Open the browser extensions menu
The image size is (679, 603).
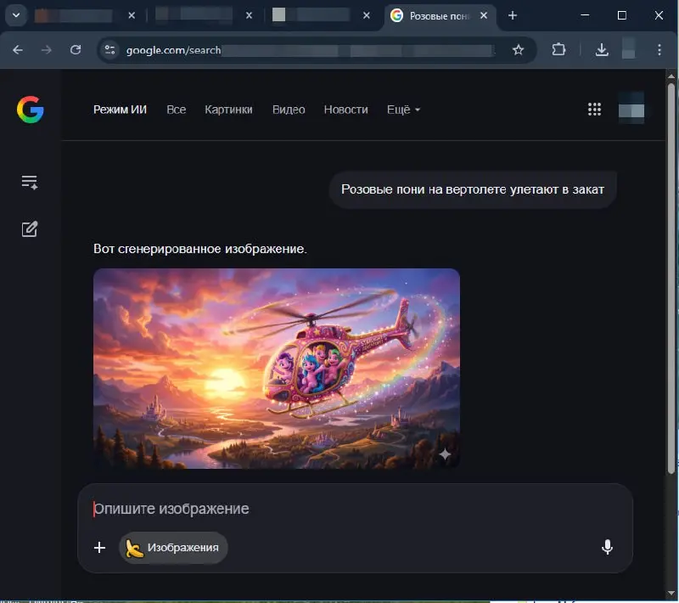pyautogui.click(x=558, y=50)
